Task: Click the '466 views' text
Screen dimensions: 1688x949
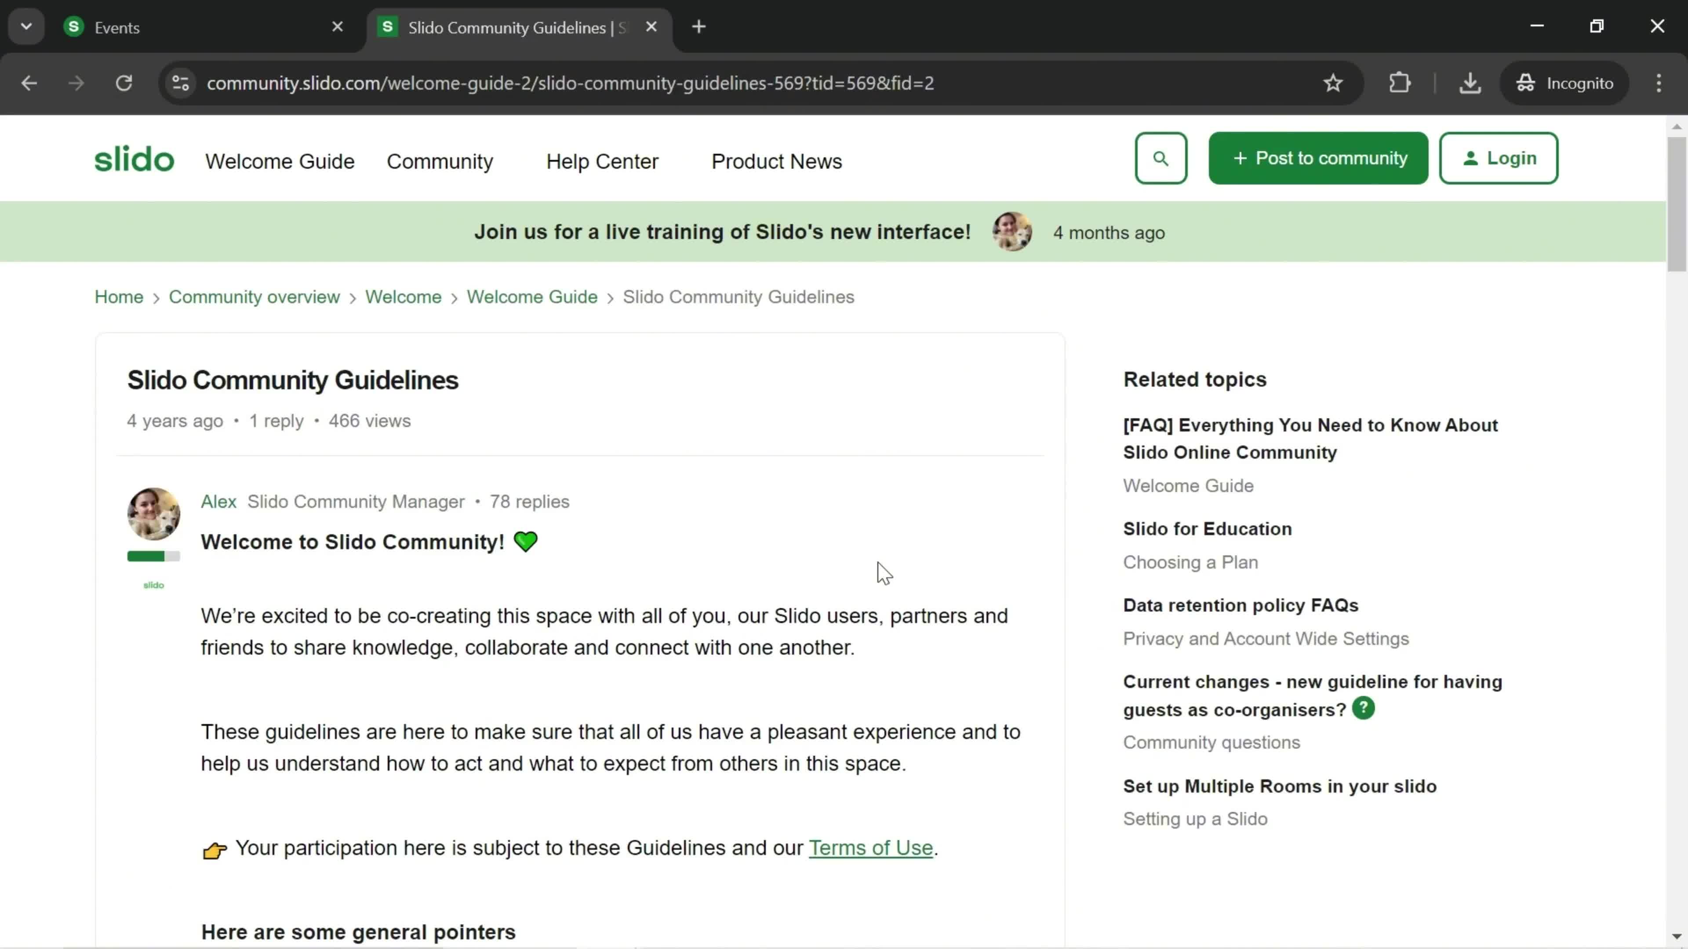Action: coord(370,421)
